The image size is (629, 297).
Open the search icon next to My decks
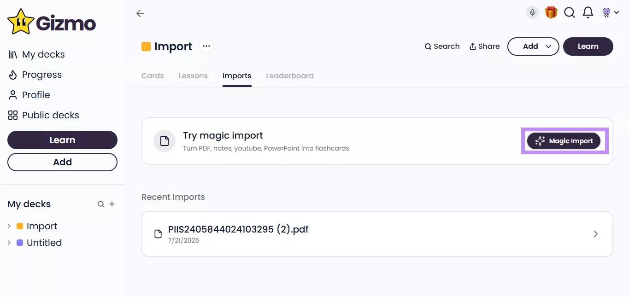[100, 204]
